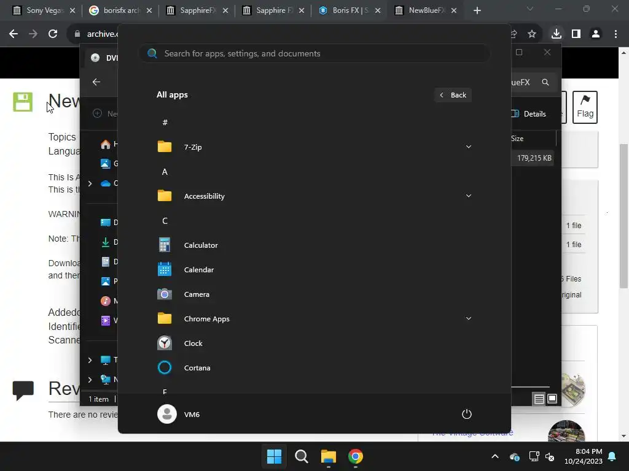Launch the Calendar app
629x471 pixels.
314,270
